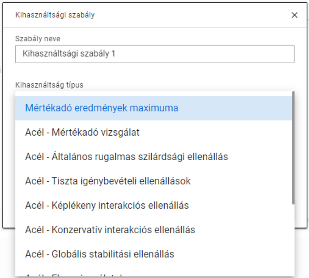
Task: Close the Kihasználtsági szabály dialog
Action: (295, 15)
